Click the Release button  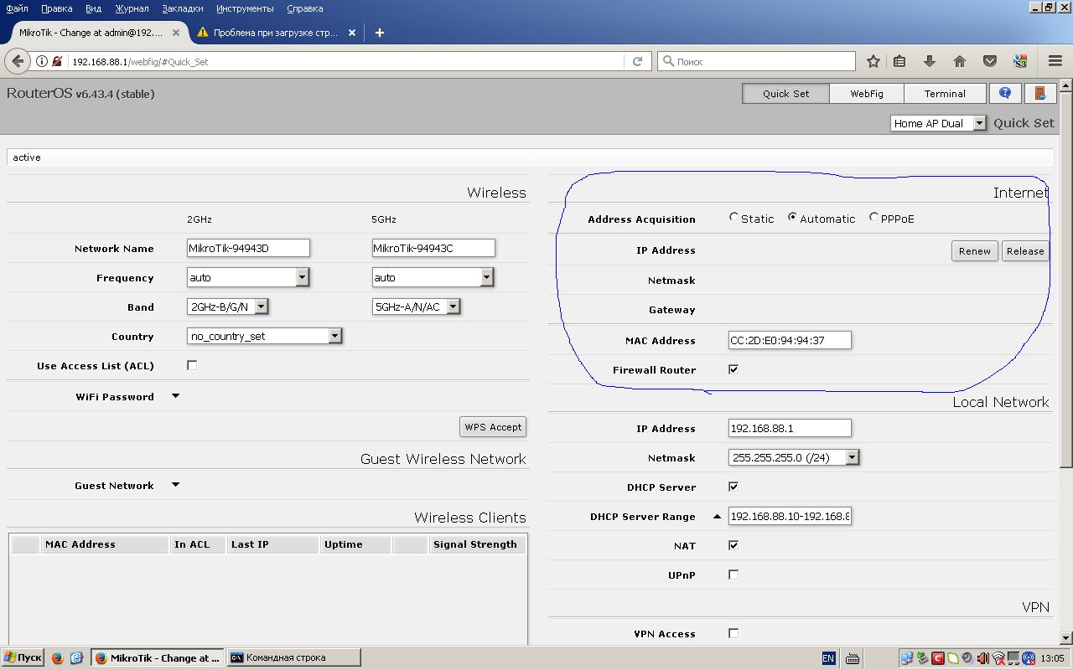pos(1025,250)
